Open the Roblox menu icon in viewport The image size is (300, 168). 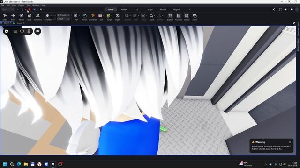6,31
